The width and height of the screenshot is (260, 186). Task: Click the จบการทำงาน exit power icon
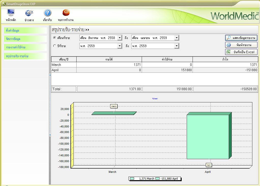coord(66,12)
